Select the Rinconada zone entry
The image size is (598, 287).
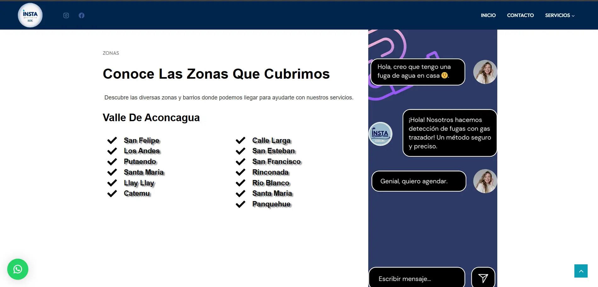pos(270,172)
